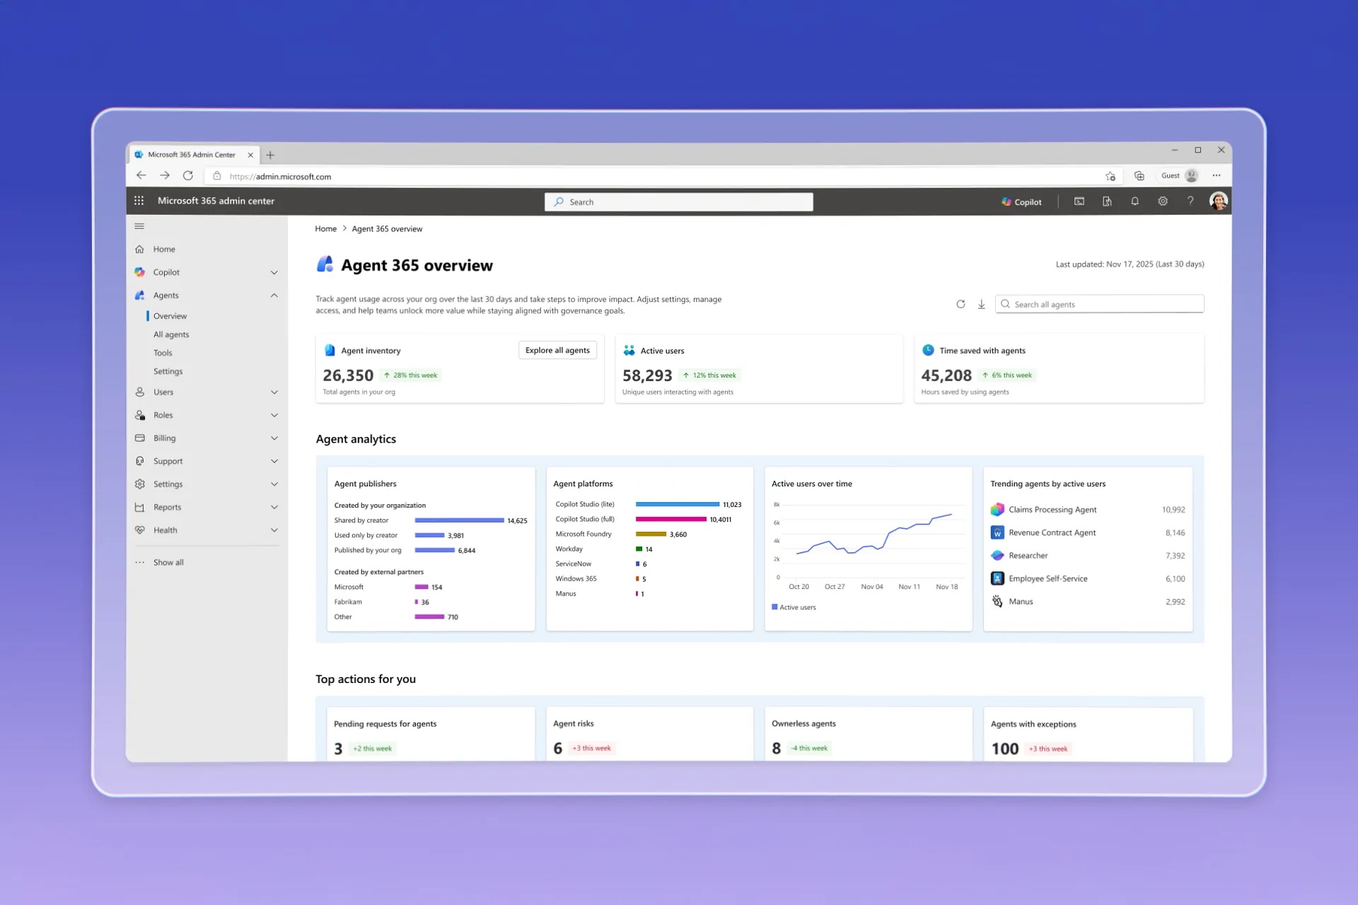Click the Copilot button in header
This screenshot has width=1358, height=905.
[1021, 202]
